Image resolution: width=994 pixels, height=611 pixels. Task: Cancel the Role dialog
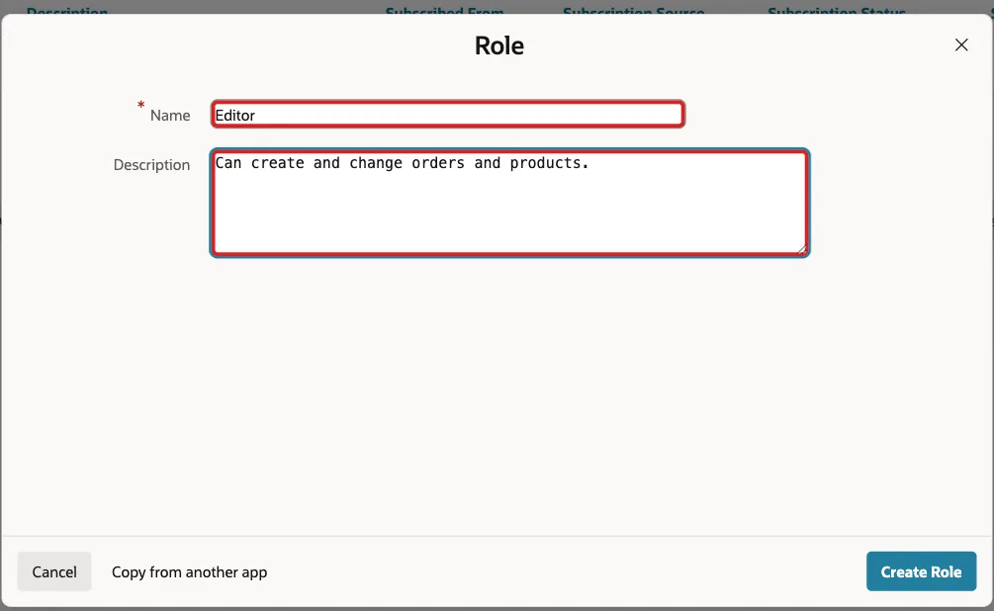point(54,571)
